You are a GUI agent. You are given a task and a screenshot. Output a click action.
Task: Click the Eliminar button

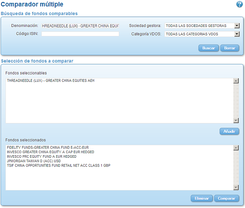pos(202,198)
